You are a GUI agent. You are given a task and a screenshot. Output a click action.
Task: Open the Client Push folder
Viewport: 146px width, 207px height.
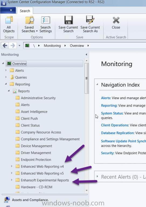click(x=26, y=118)
